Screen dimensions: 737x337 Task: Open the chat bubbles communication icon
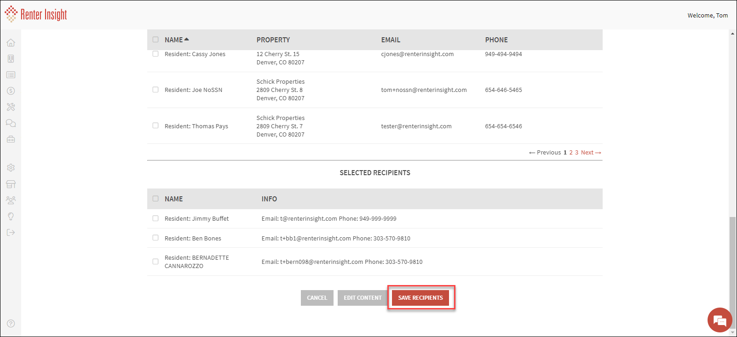point(11,123)
